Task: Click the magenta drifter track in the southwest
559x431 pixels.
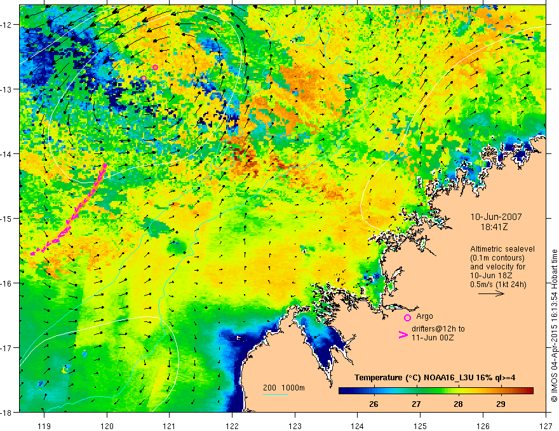Action: 69,209
